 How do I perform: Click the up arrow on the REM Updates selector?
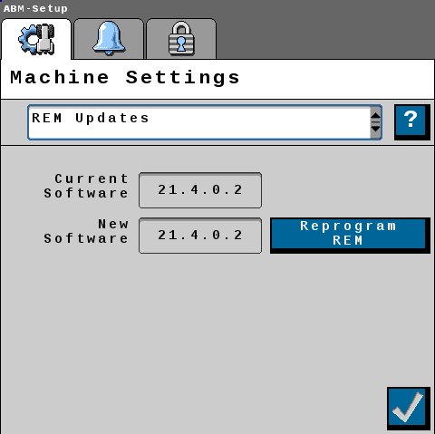[375, 114]
